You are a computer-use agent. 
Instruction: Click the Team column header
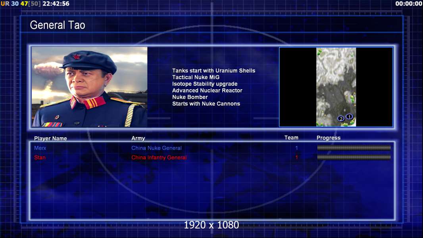coord(291,138)
